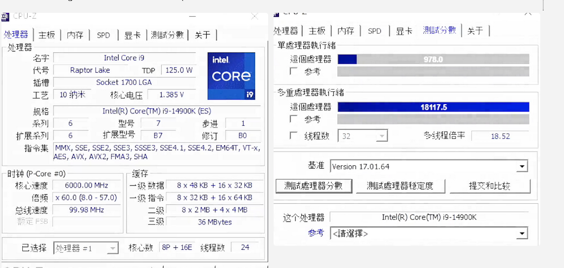The image size is (564, 268).
Task: Start the 測試處理器穩定度 stress test
Action: (400, 186)
